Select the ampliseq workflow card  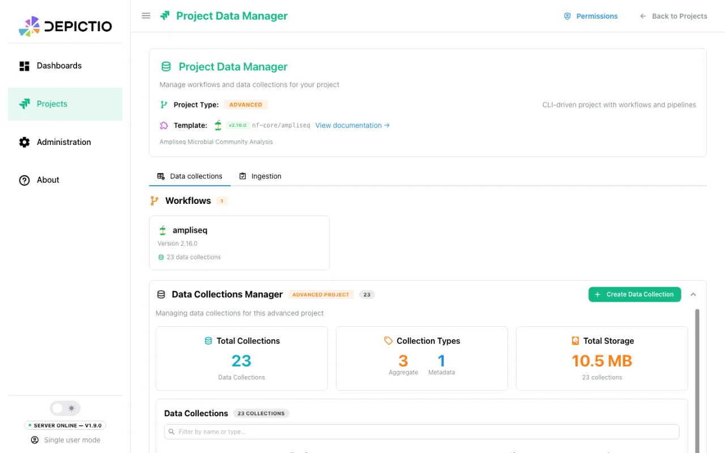pyautogui.click(x=240, y=243)
